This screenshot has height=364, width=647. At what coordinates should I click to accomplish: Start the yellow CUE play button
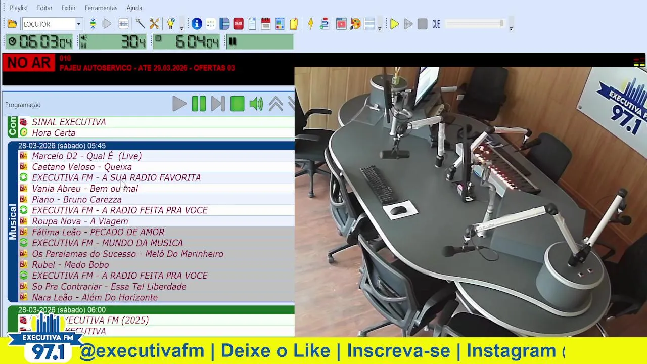[x=394, y=24]
